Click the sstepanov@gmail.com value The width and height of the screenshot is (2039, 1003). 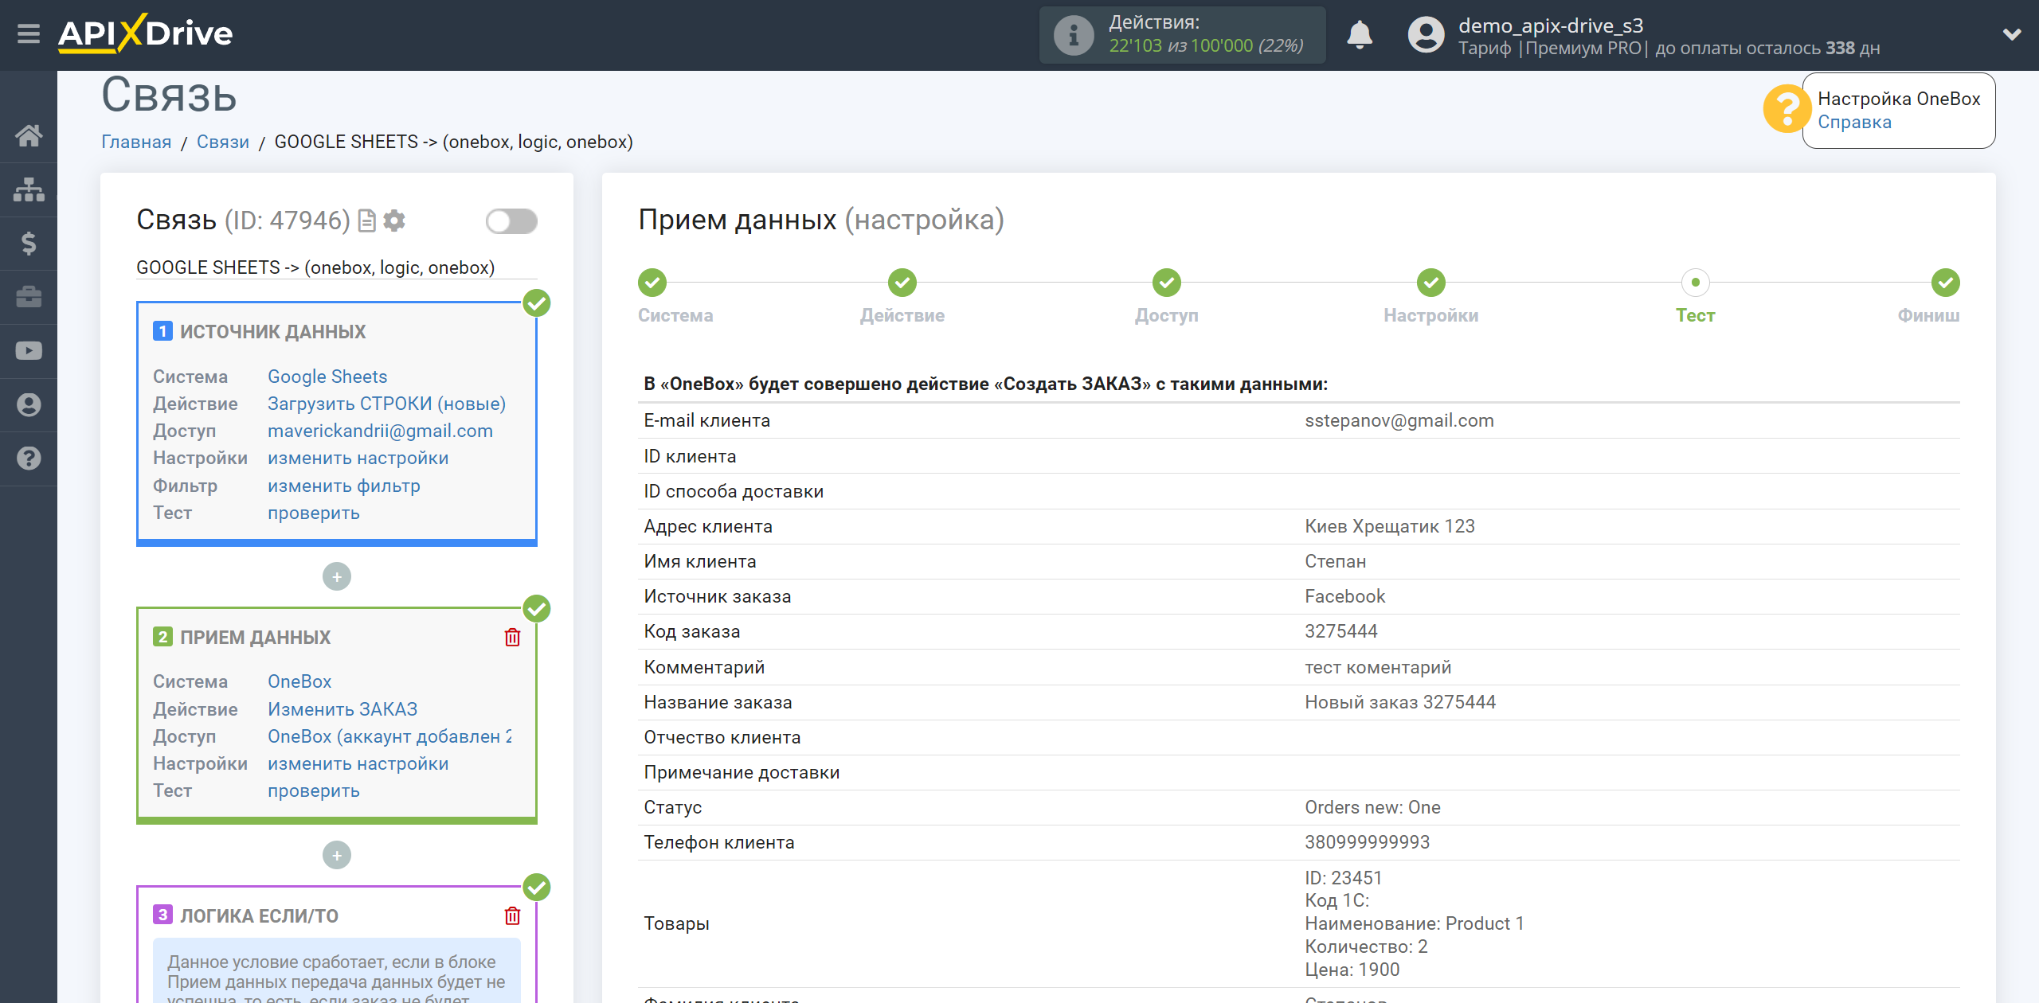pos(1399,421)
